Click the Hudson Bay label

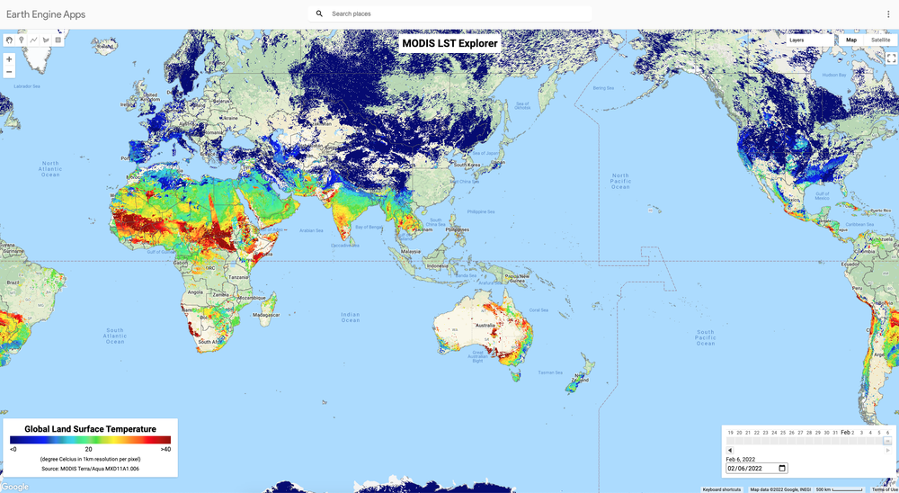[834, 76]
